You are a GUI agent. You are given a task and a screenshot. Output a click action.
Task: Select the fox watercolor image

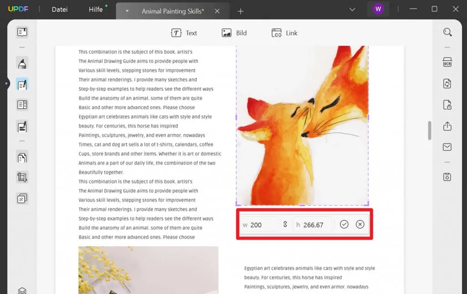coord(302,125)
